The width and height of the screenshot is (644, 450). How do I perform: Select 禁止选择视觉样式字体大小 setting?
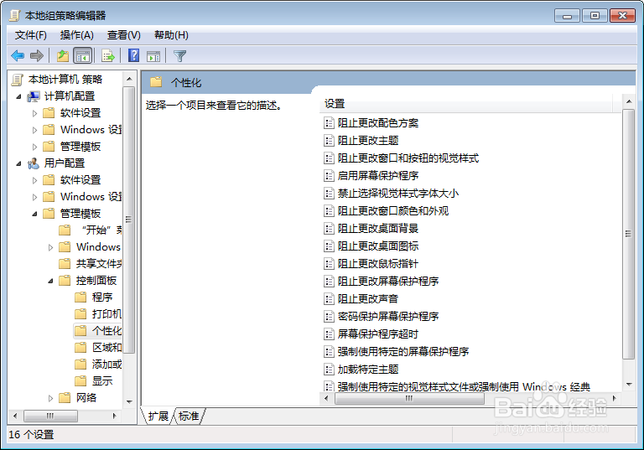[x=398, y=193]
